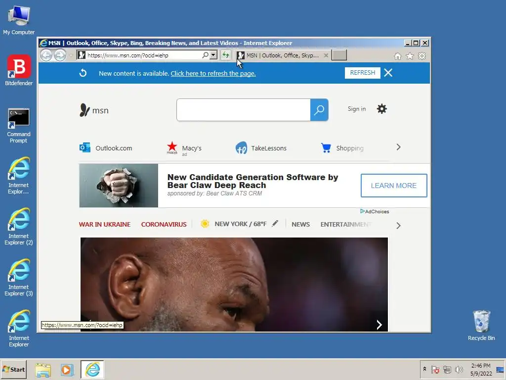
Task: Open NEW YORK / 68°F weather
Action: (x=241, y=224)
